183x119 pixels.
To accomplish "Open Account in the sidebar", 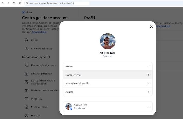I will coord(36,115).
